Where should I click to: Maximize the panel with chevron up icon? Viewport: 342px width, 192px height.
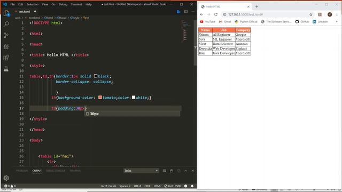click(186, 171)
